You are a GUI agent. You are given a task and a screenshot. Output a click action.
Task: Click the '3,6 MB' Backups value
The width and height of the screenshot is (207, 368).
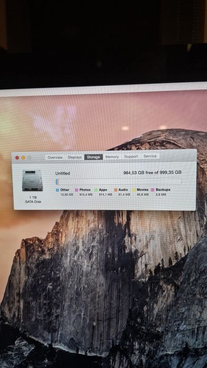click(161, 195)
